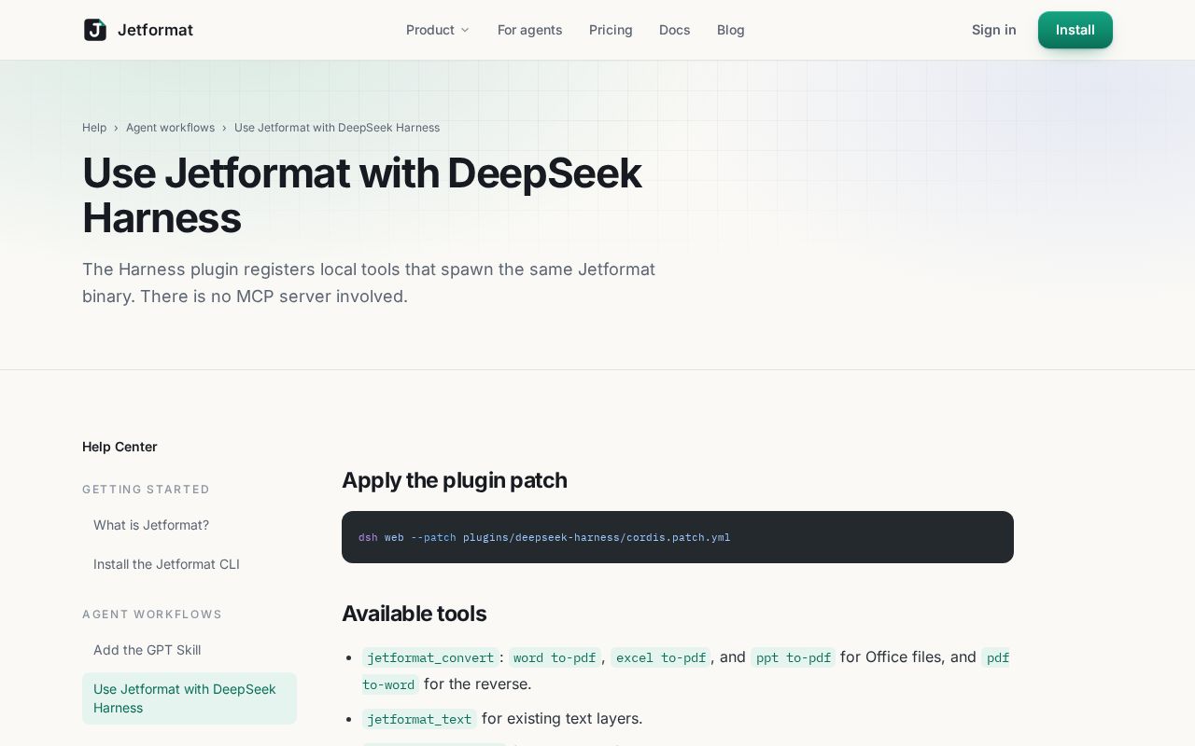Open the Docs nav link
The height and width of the screenshot is (746, 1195).
click(x=674, y=30)
